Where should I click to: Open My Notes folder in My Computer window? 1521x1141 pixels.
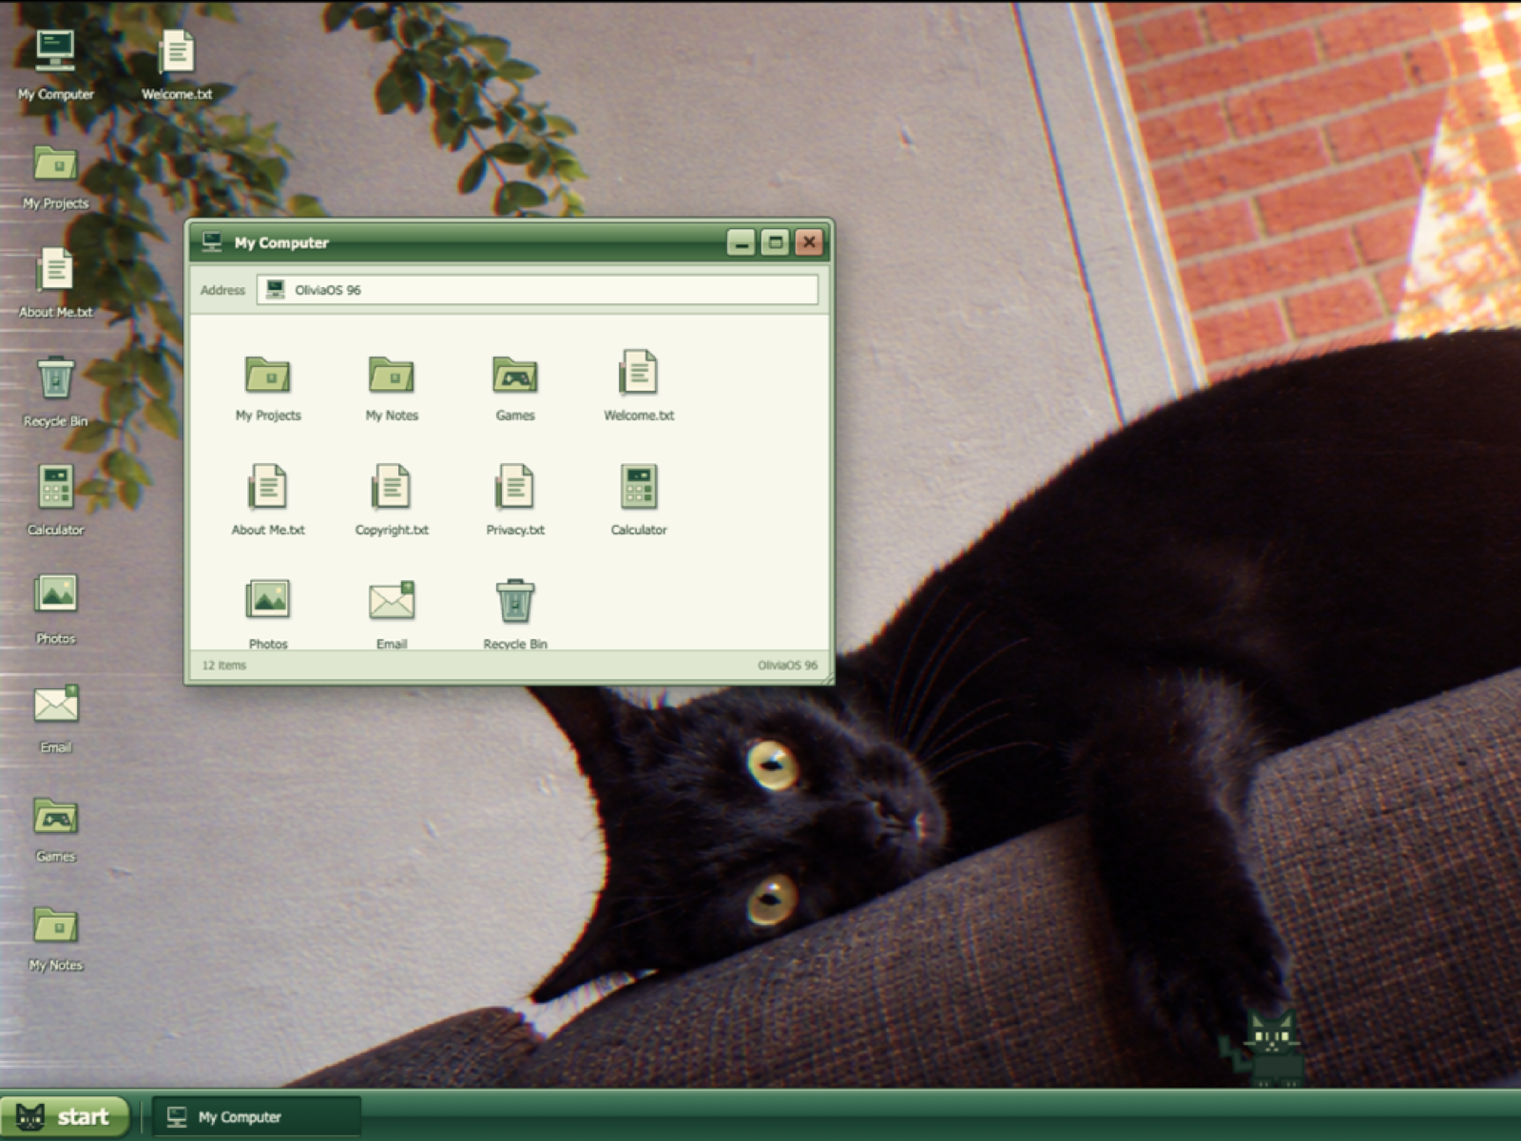(392, 388)
